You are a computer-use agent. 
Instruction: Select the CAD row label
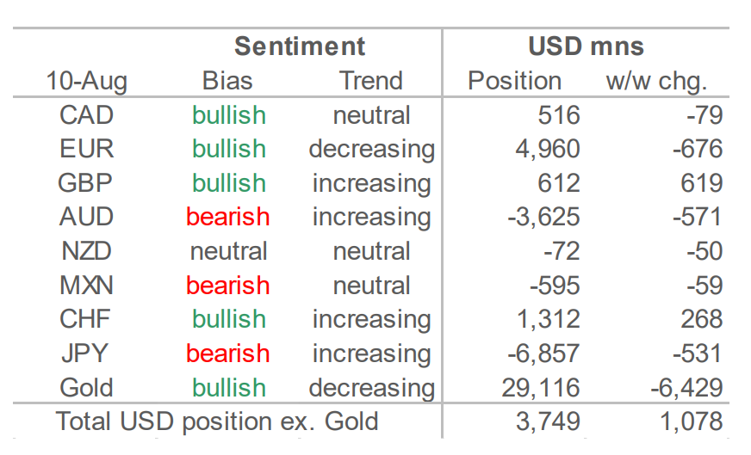[x=86, y=115]
